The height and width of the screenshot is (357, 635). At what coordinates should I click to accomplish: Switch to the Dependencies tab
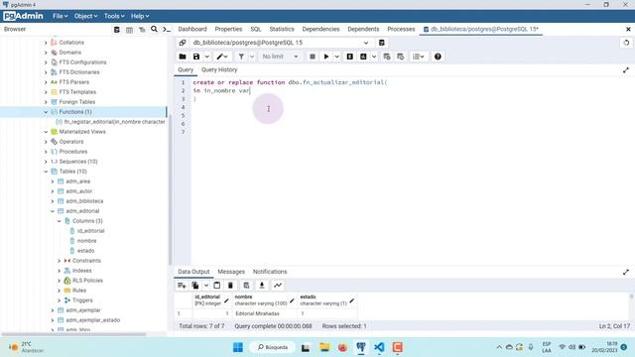coord(320,29)
